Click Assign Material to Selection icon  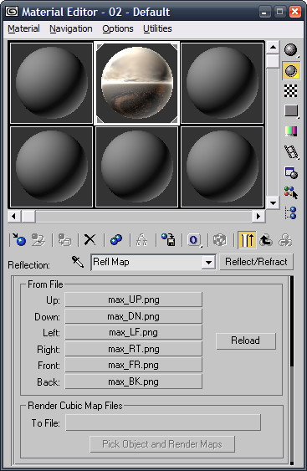[x=64, y=240]
